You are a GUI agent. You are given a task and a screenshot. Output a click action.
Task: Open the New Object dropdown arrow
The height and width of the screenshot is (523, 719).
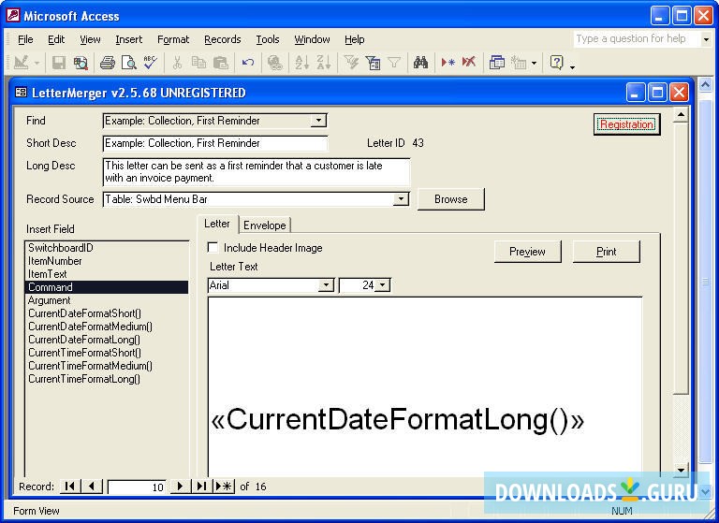pos(534,63)
